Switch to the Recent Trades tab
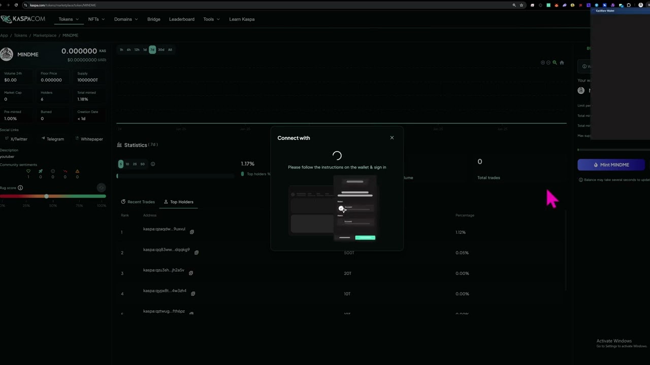 (138, 202)
